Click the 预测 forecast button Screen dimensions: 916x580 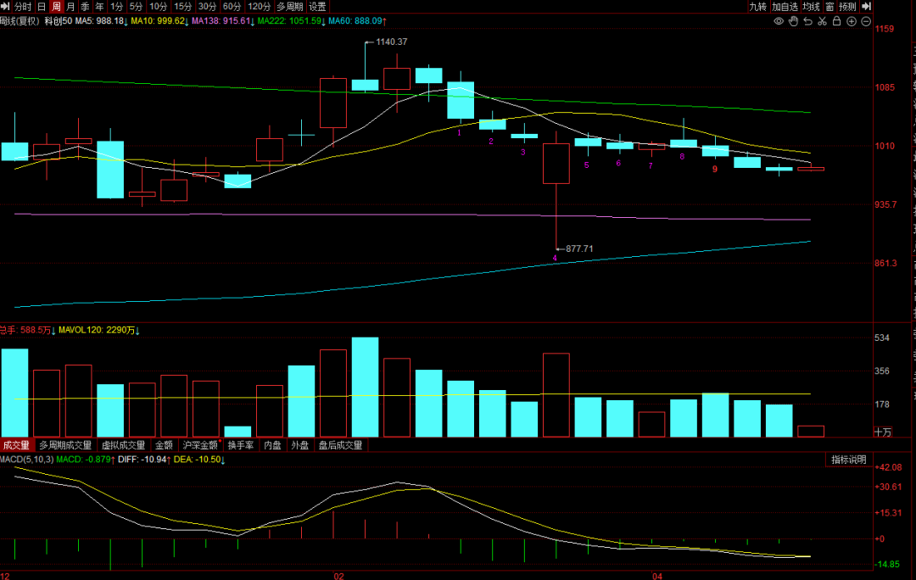(847, 7)
